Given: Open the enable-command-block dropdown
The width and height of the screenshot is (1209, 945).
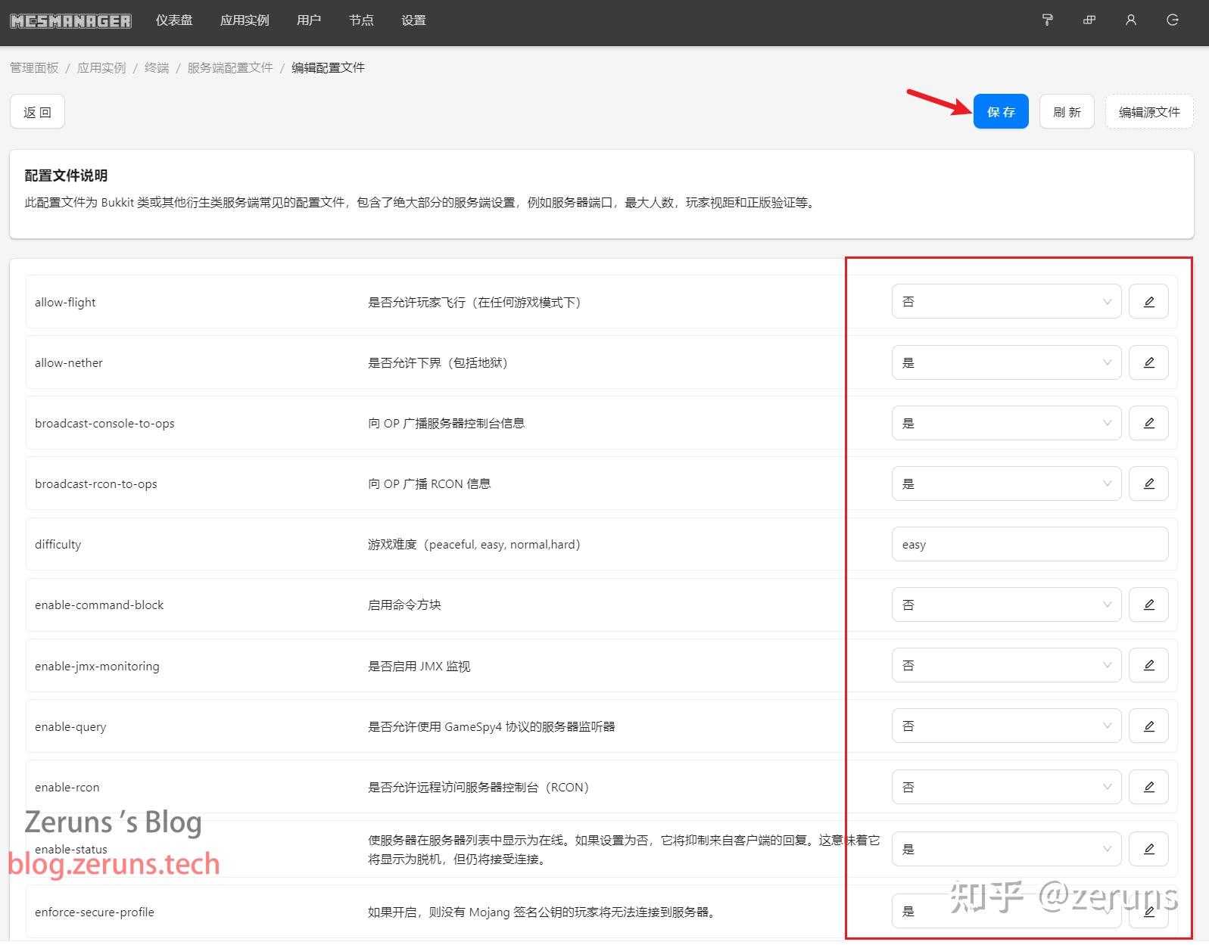Looking at the screenshot, I should pos(1006,605).
